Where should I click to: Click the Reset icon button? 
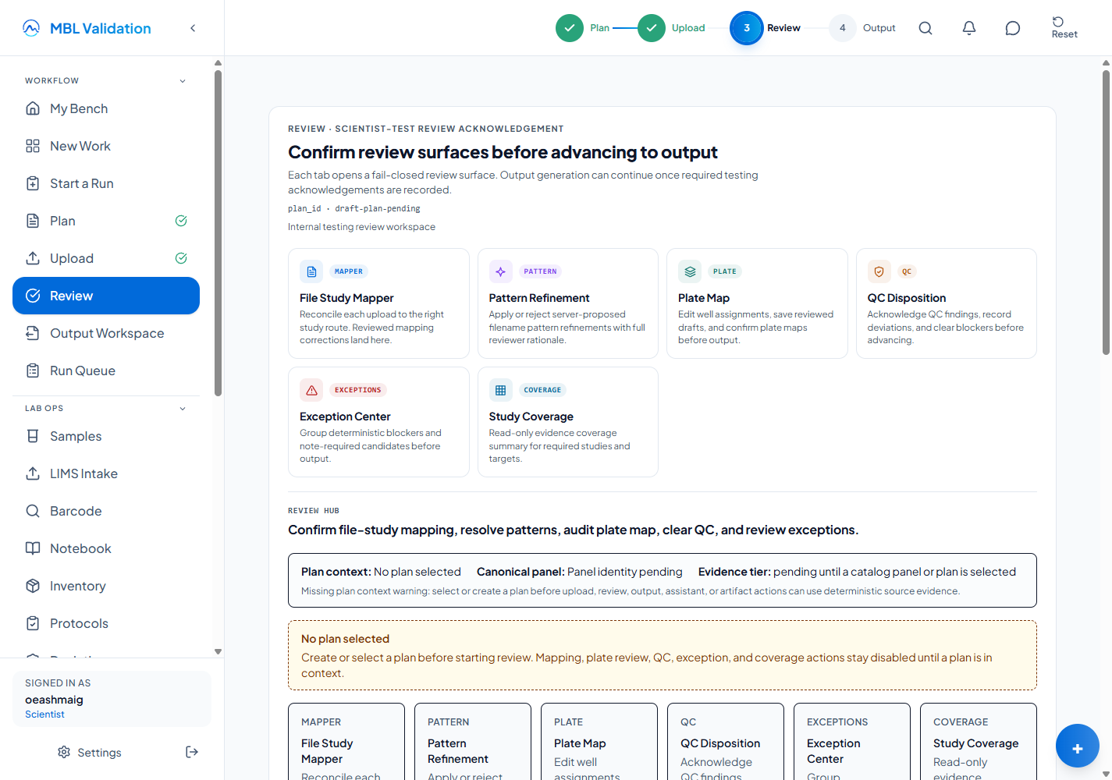[x=1064, y=27]
